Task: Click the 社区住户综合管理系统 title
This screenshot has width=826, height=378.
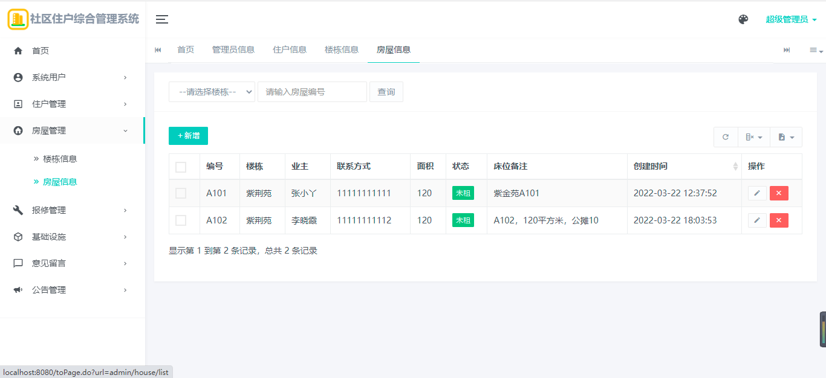Action: click(85, 19)
